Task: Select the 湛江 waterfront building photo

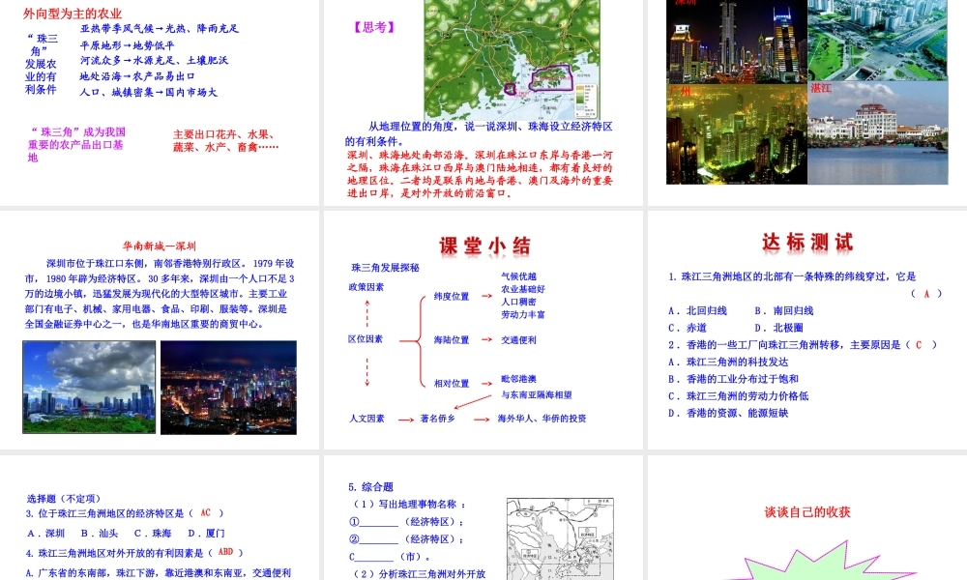Action: [x=878, y=133]
